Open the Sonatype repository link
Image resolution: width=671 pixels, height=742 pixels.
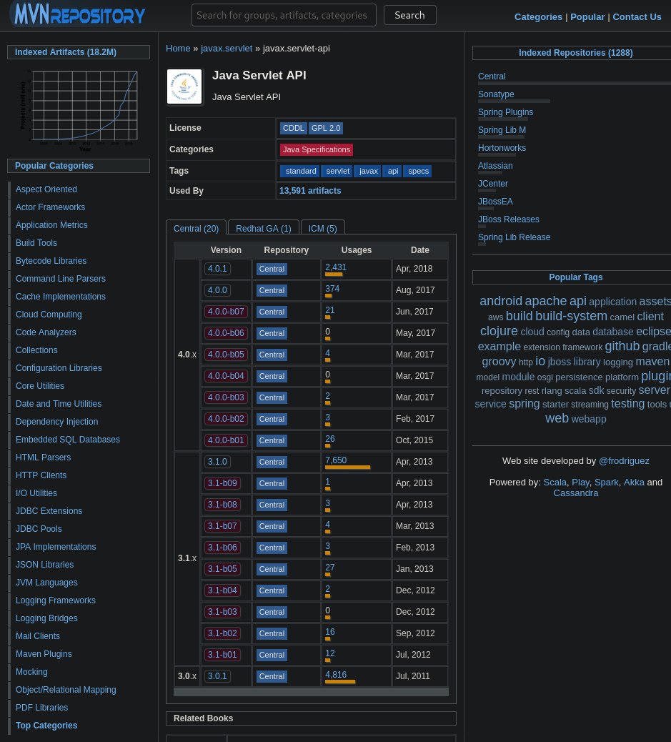coord(496,94)
